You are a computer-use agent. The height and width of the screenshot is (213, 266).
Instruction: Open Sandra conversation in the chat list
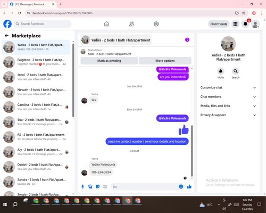(x=36, y=182)
